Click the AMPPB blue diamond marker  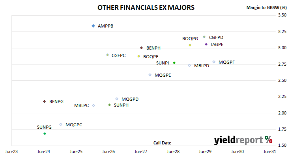pyautogui.click(x=94, y=26)
